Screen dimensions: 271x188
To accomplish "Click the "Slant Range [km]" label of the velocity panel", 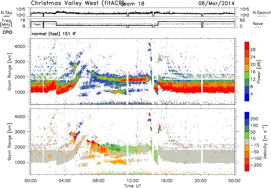I will pos(9,142).
